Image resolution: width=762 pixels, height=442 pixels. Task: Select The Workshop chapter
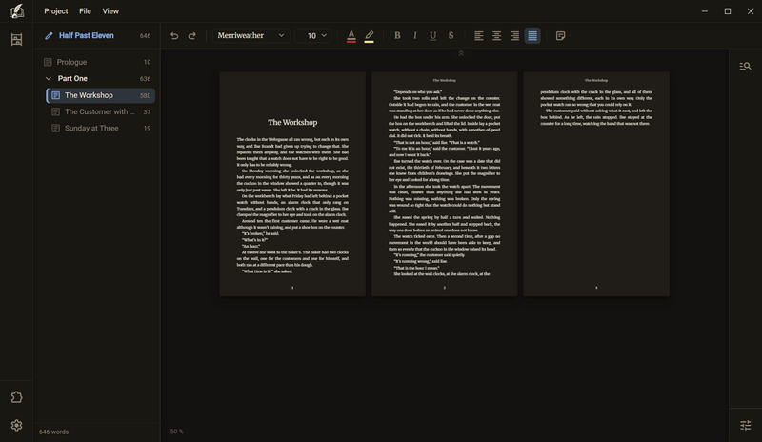(x=101, y=95)
